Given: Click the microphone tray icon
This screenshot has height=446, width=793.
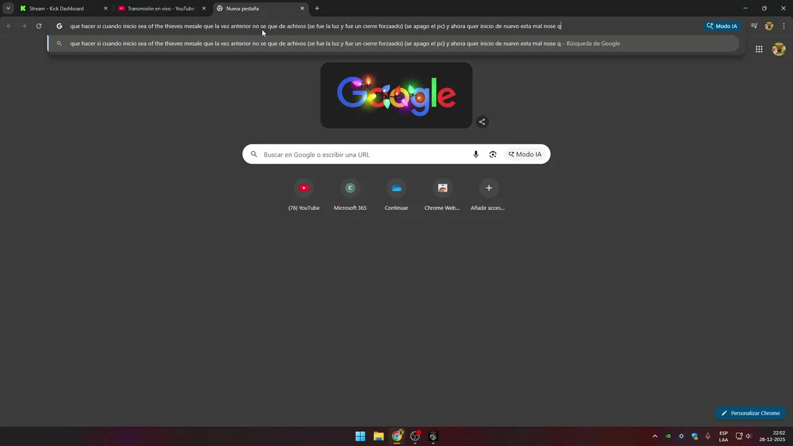Looking at the screenshot, I should point(708,436).
